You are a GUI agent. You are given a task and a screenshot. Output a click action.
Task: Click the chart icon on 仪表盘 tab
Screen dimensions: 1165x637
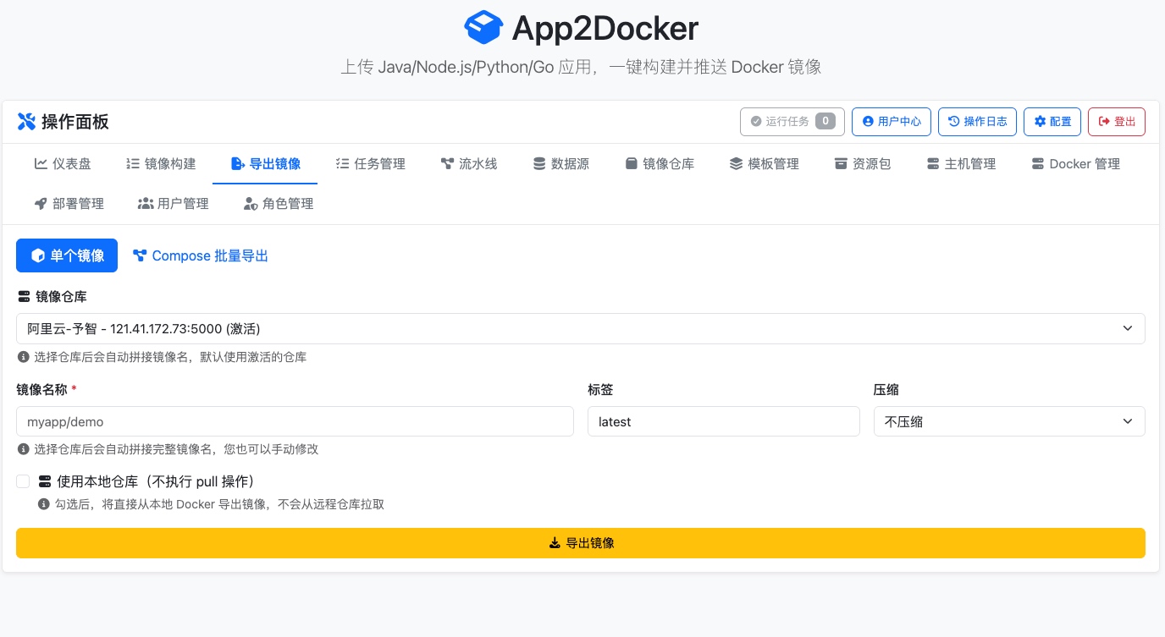(41, 164)
